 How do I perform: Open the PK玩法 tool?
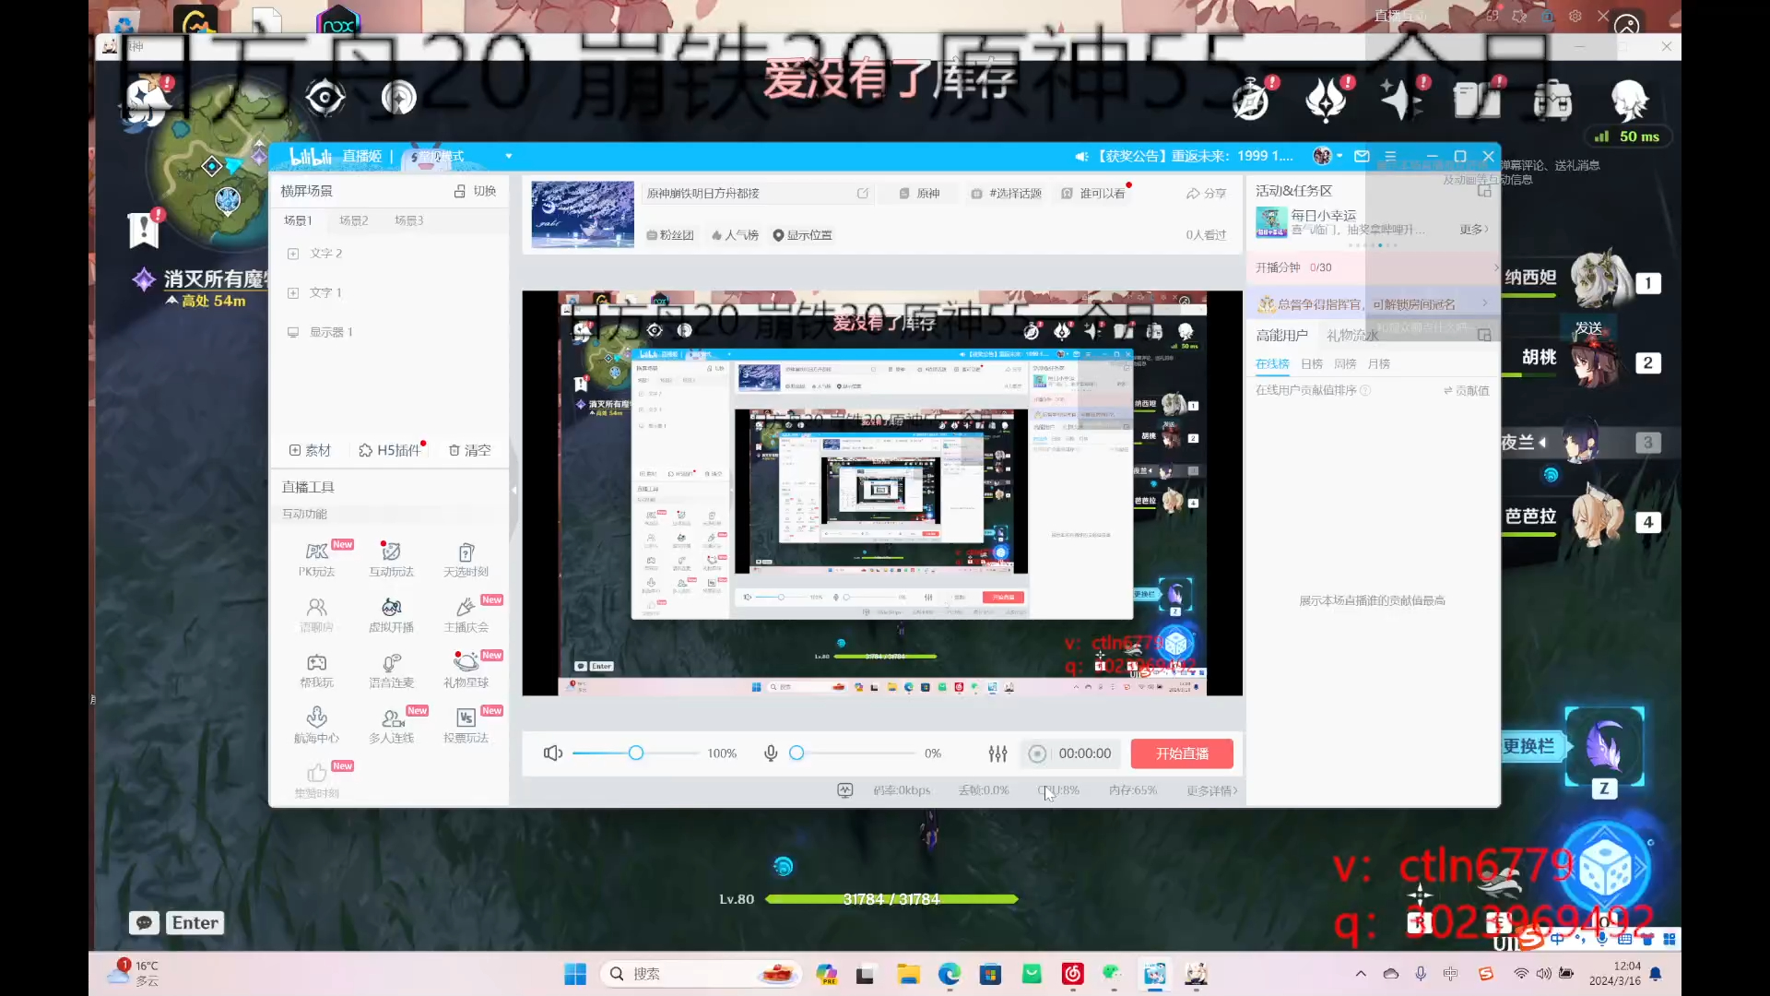coord(316,558)
